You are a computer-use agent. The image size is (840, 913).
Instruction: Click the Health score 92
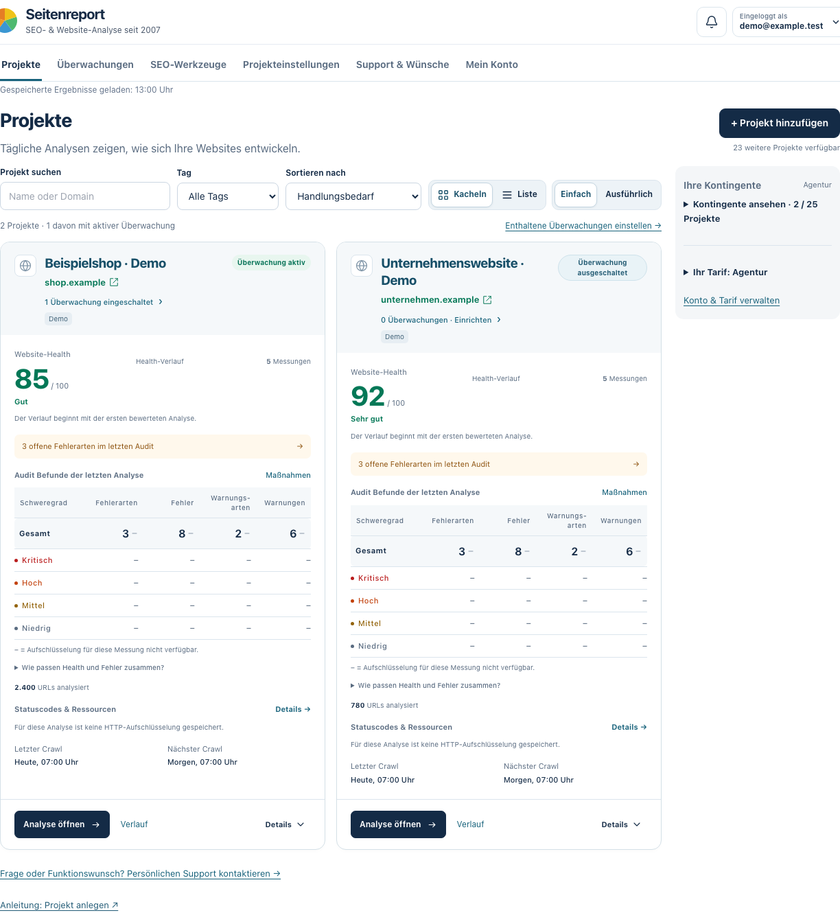click(368, 397)
